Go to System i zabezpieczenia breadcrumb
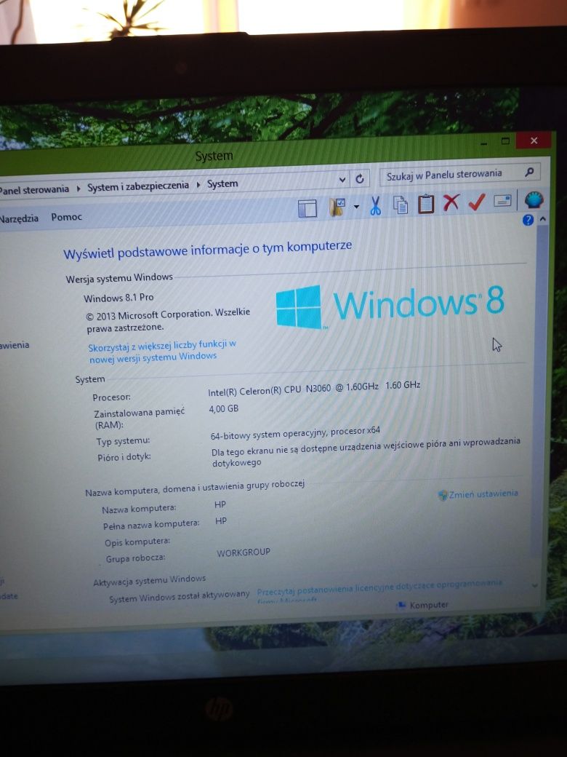This screenshot has width=567, height=757. pos(138,186)
